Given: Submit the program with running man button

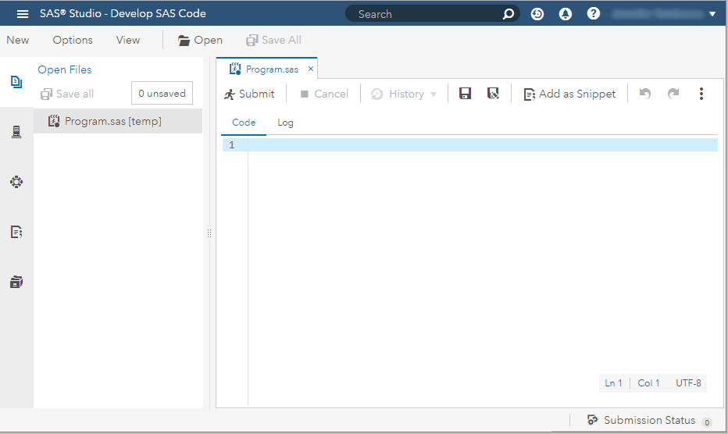Looking at the screenshot, I should click(249, 94).
